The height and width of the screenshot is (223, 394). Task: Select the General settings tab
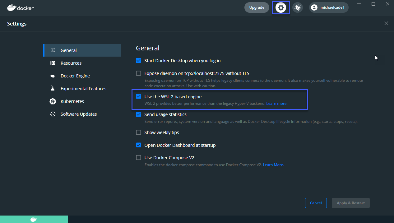click(x=68, y=50)
